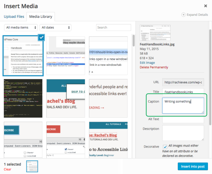Click the selected attachment thumbnail in footer

tap(32, 166)
